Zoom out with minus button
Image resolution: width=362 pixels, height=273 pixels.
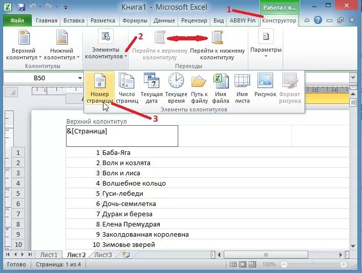[x=284, y=264]
